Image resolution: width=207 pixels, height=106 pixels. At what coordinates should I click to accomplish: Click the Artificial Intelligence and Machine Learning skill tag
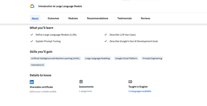(56, 58)
